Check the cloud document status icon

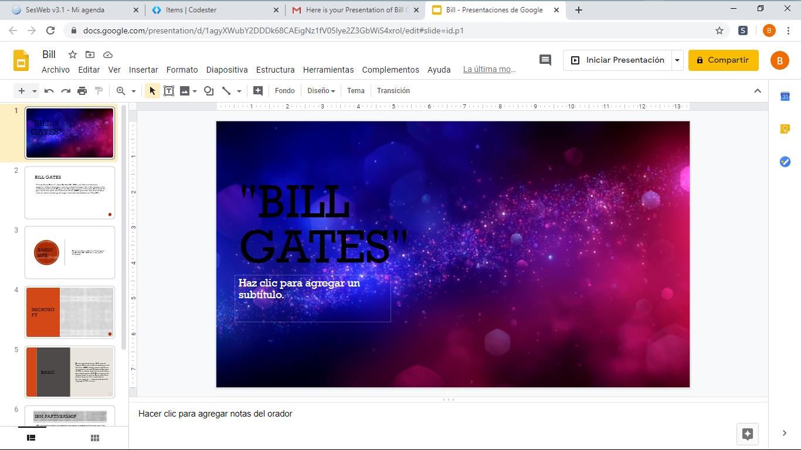(x=108, y=54)
